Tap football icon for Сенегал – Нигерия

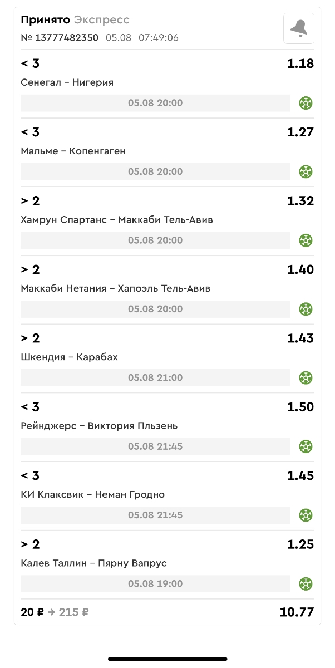pos(306,103)
